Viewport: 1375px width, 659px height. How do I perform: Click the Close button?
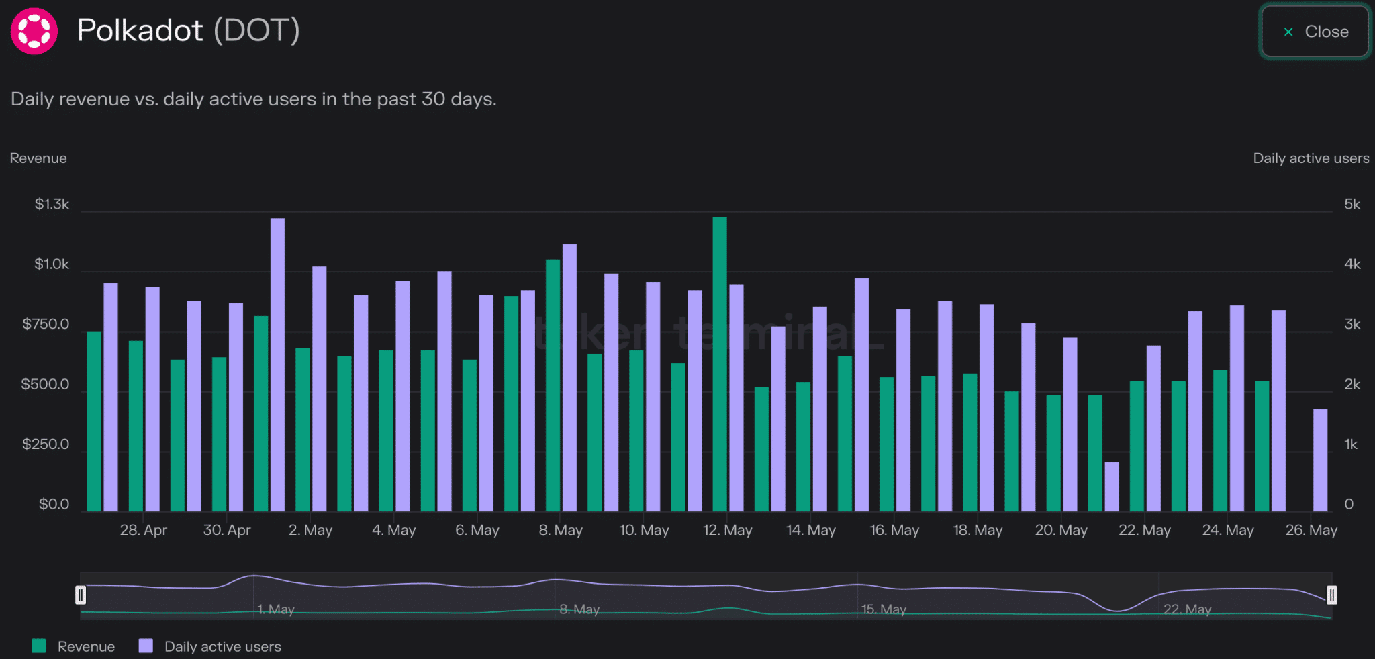pos(1315,32)
